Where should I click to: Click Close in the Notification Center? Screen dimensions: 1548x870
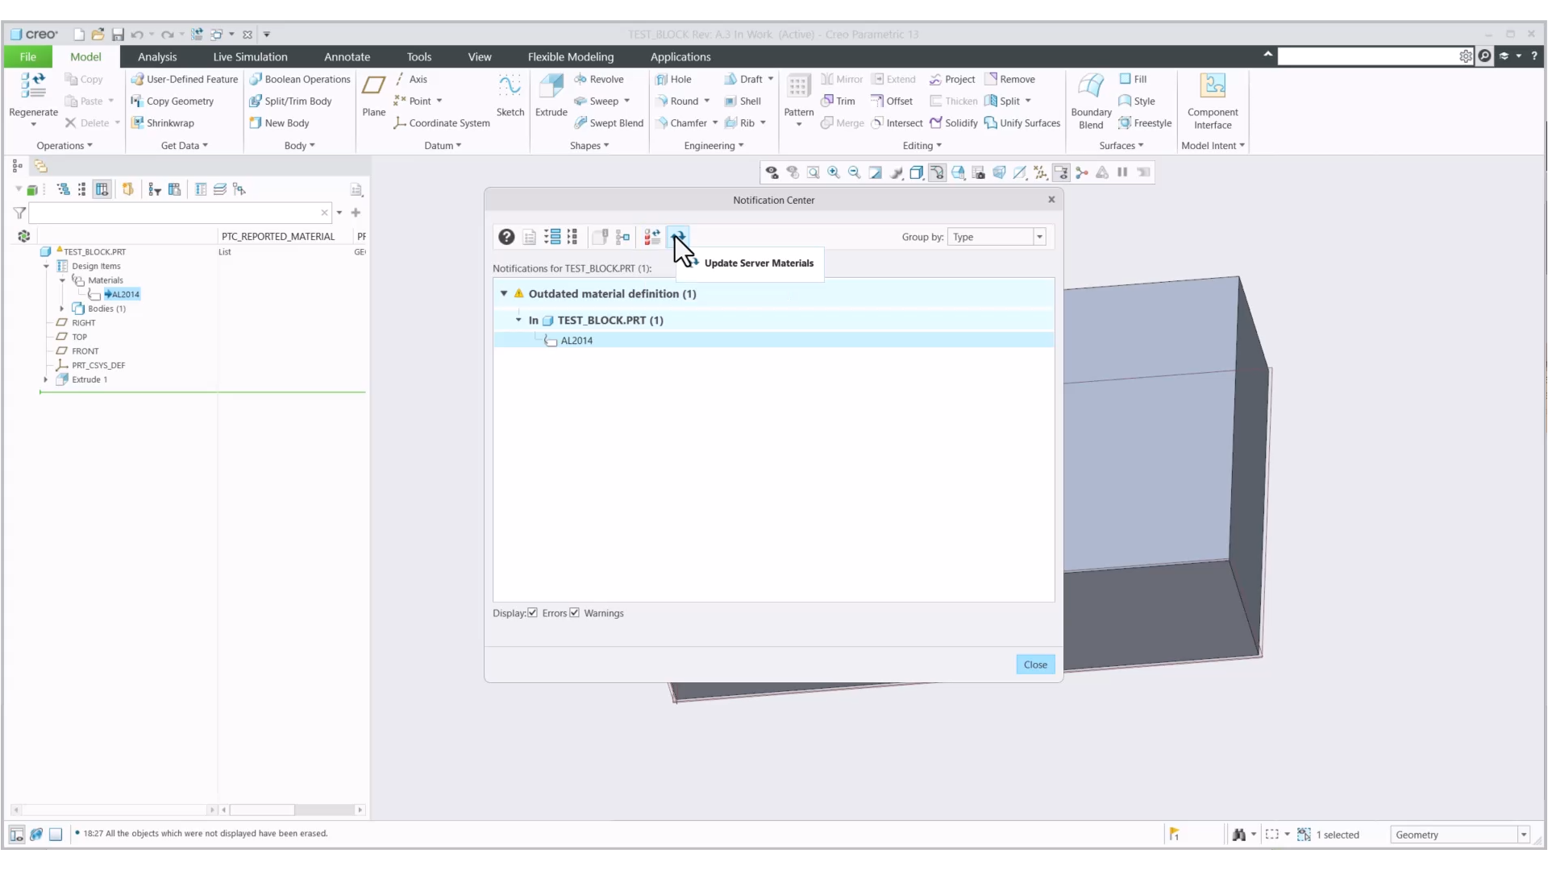pos(1035,664)
